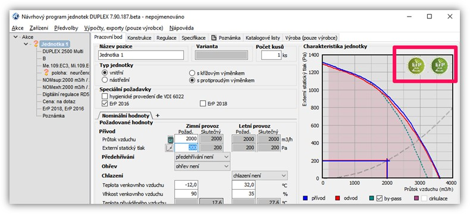Open the Ohřev dropdown

(x=202, y=166)
